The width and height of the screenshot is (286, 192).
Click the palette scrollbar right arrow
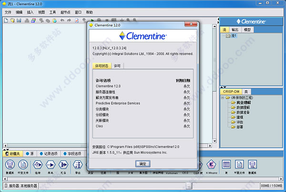[281, 179]
